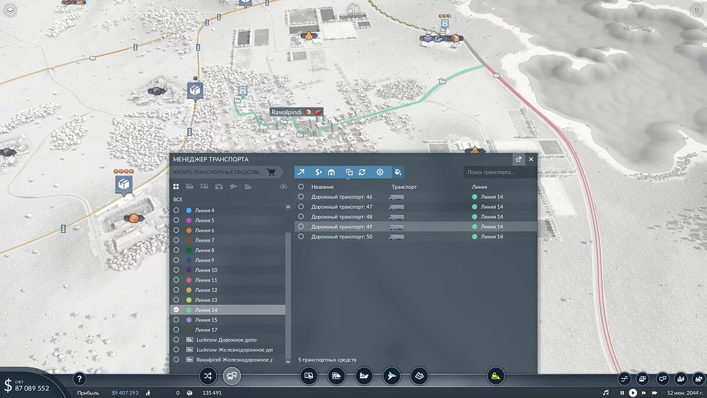
Task: Open the rail construction menu at bottom
Action: [336, 376]
